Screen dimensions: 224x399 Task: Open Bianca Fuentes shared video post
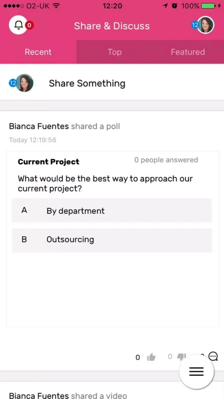tap(68, 396)
